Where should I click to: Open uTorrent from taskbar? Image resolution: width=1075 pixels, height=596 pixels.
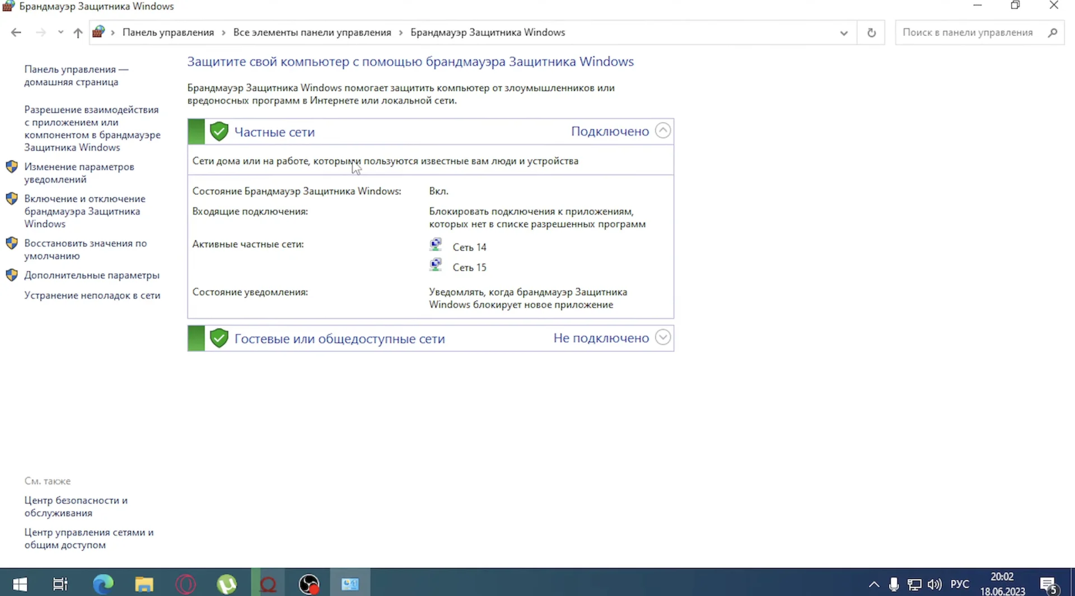tap(227, 584)
